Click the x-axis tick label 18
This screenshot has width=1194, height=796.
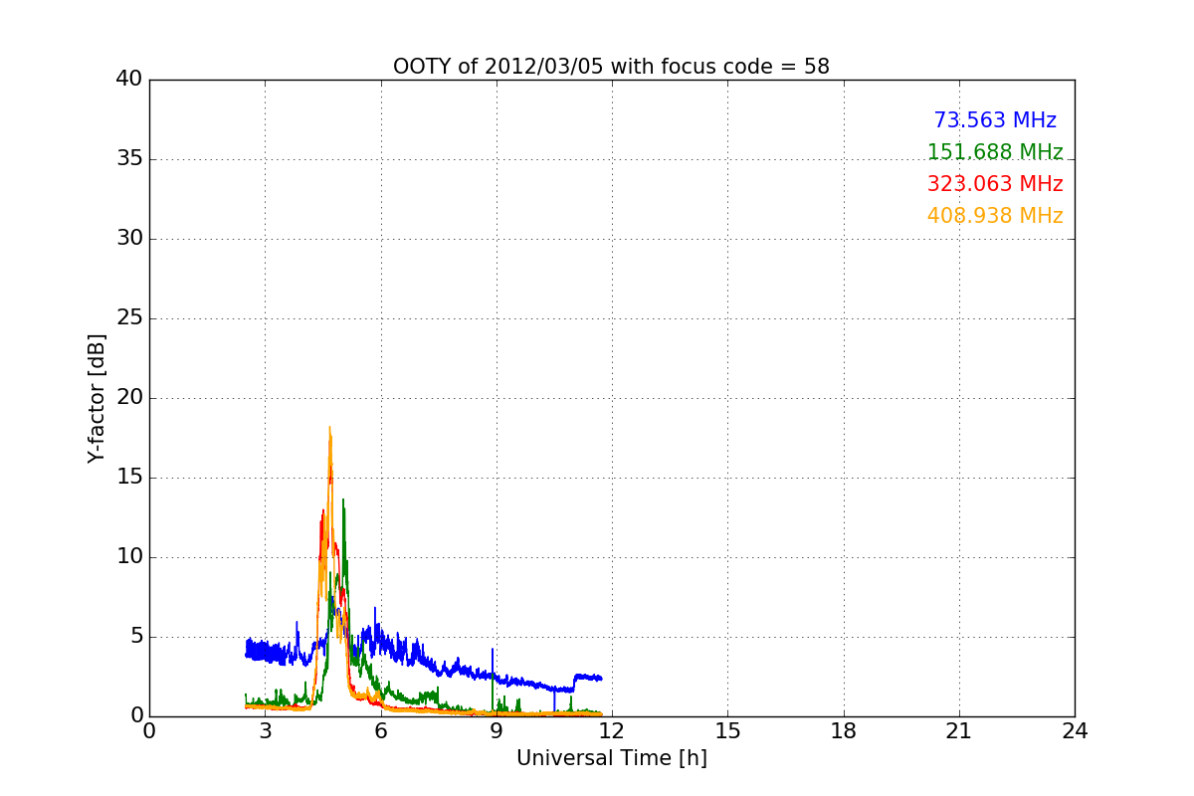(x=844, y=730)
